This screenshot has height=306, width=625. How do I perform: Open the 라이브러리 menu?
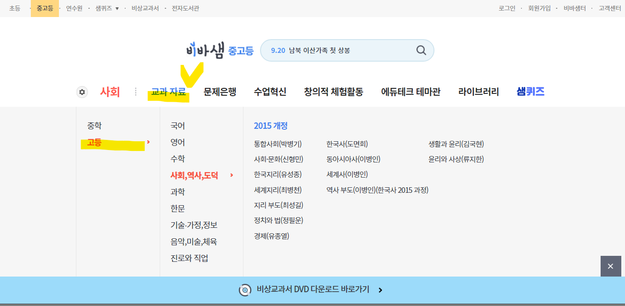479,92
